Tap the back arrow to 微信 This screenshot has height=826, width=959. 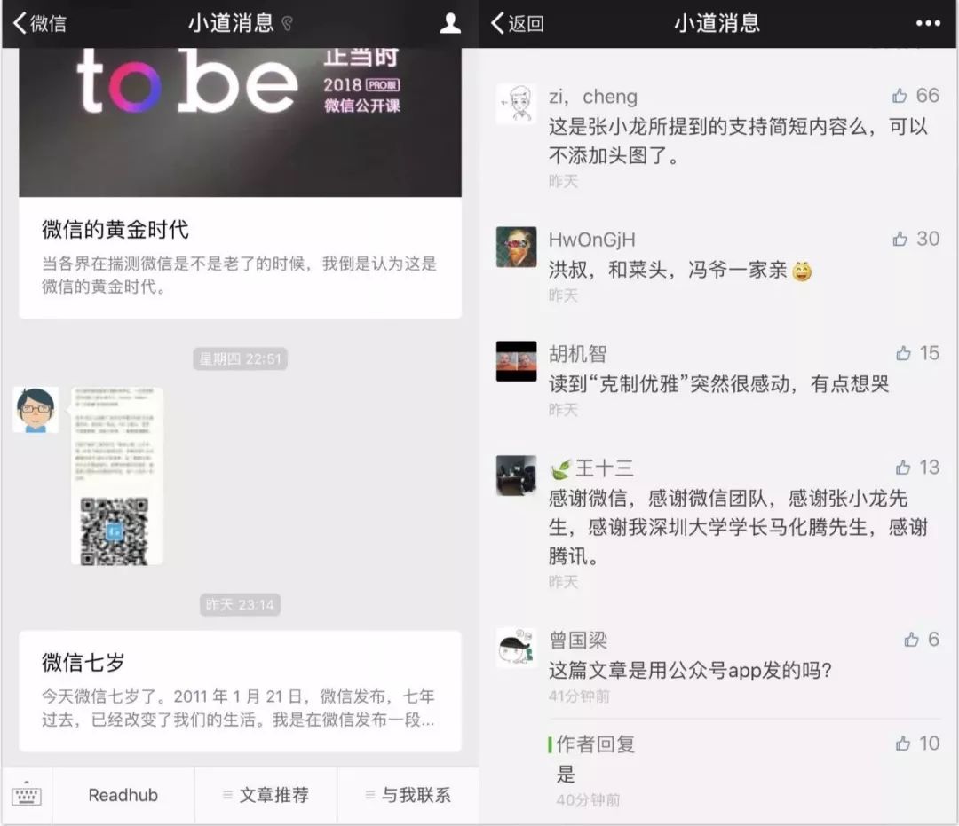tap(39, 23)
